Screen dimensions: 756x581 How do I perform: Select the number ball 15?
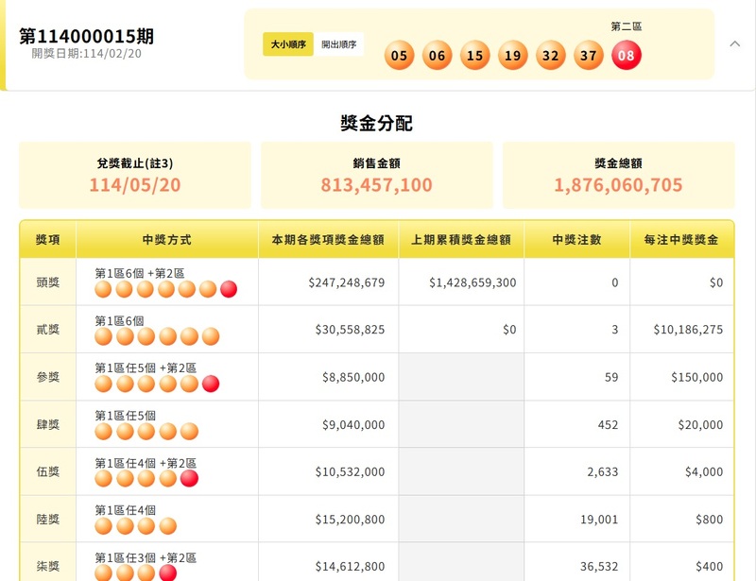coord(474,55)
